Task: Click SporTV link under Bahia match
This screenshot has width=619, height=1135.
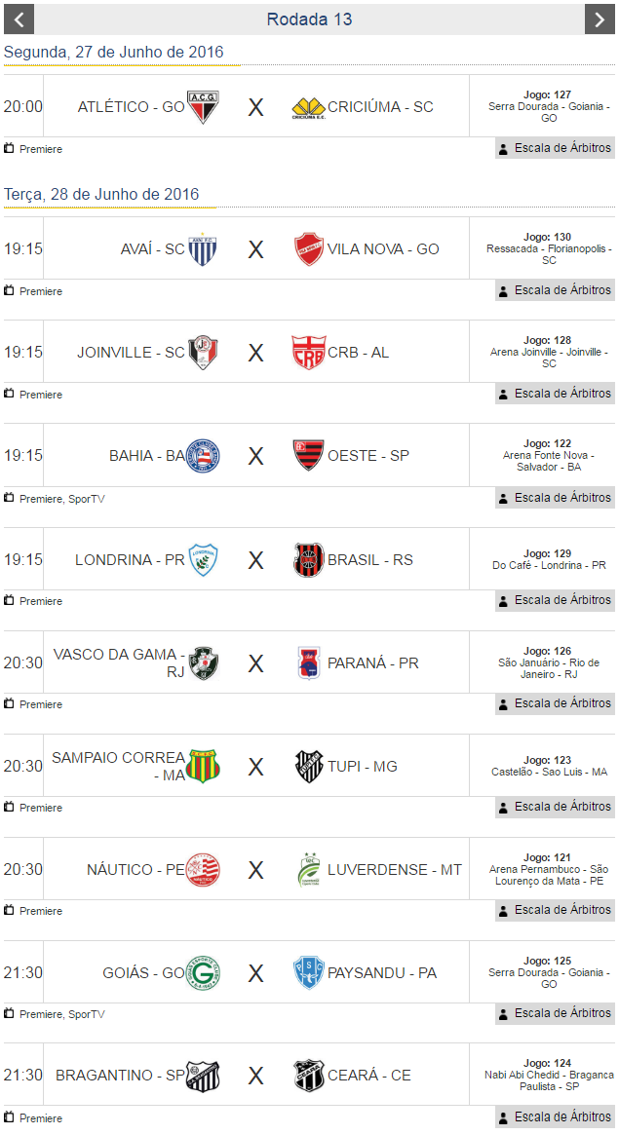Action: [x=86, y=499]
